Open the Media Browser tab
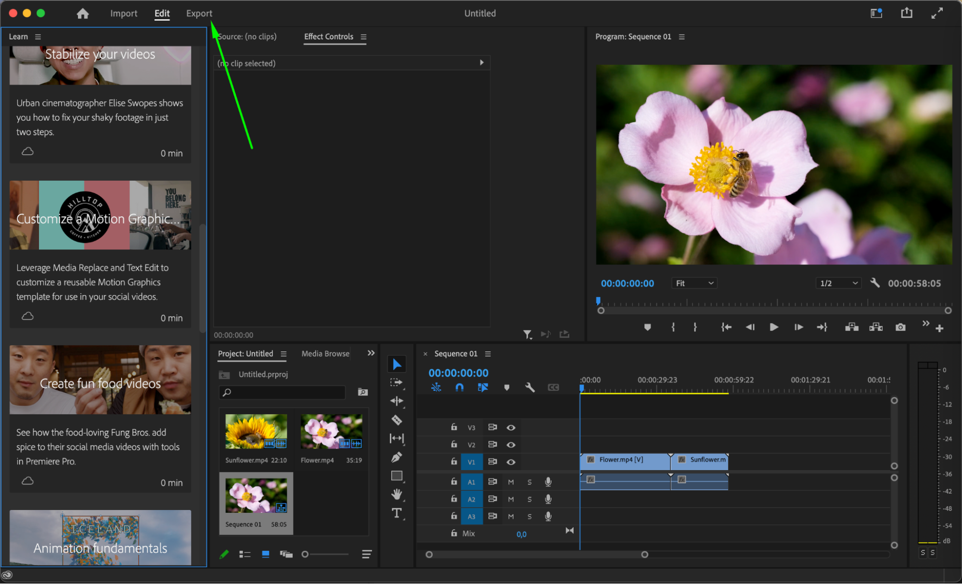 click(x=325, y=353)
